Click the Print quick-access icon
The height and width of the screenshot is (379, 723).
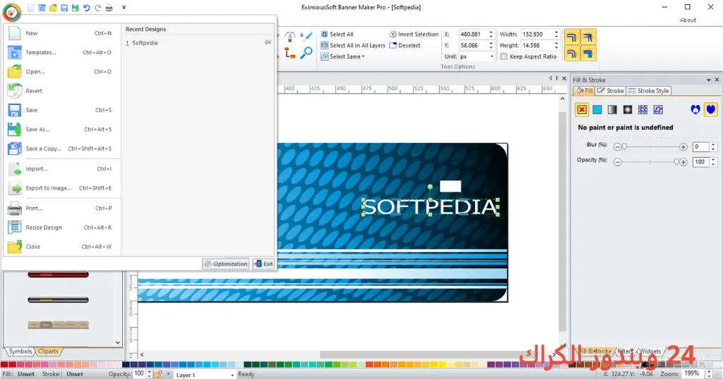pyautogui.click(x=109, y=8)
